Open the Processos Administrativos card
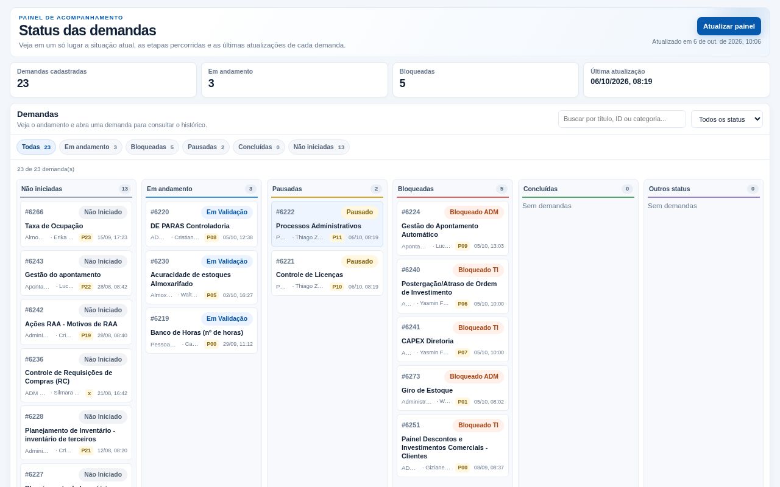Screen dimensions: 780x487 click(327, 224)
